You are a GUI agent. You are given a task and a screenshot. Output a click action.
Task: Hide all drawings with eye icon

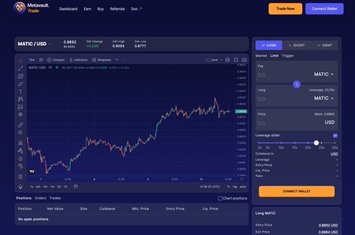(20, 166)
